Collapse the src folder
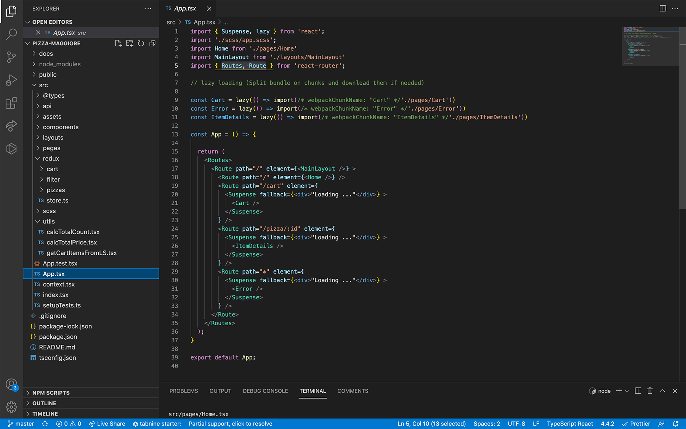Screen dimensions: 686x429 pyautogui.click(x=91, y=85)
